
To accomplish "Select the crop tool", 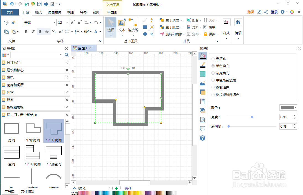I will (152, 34).
